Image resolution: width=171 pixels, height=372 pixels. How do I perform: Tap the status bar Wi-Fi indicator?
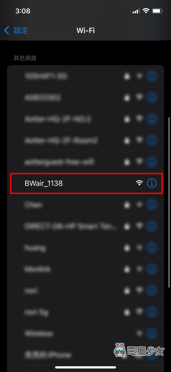146,11
